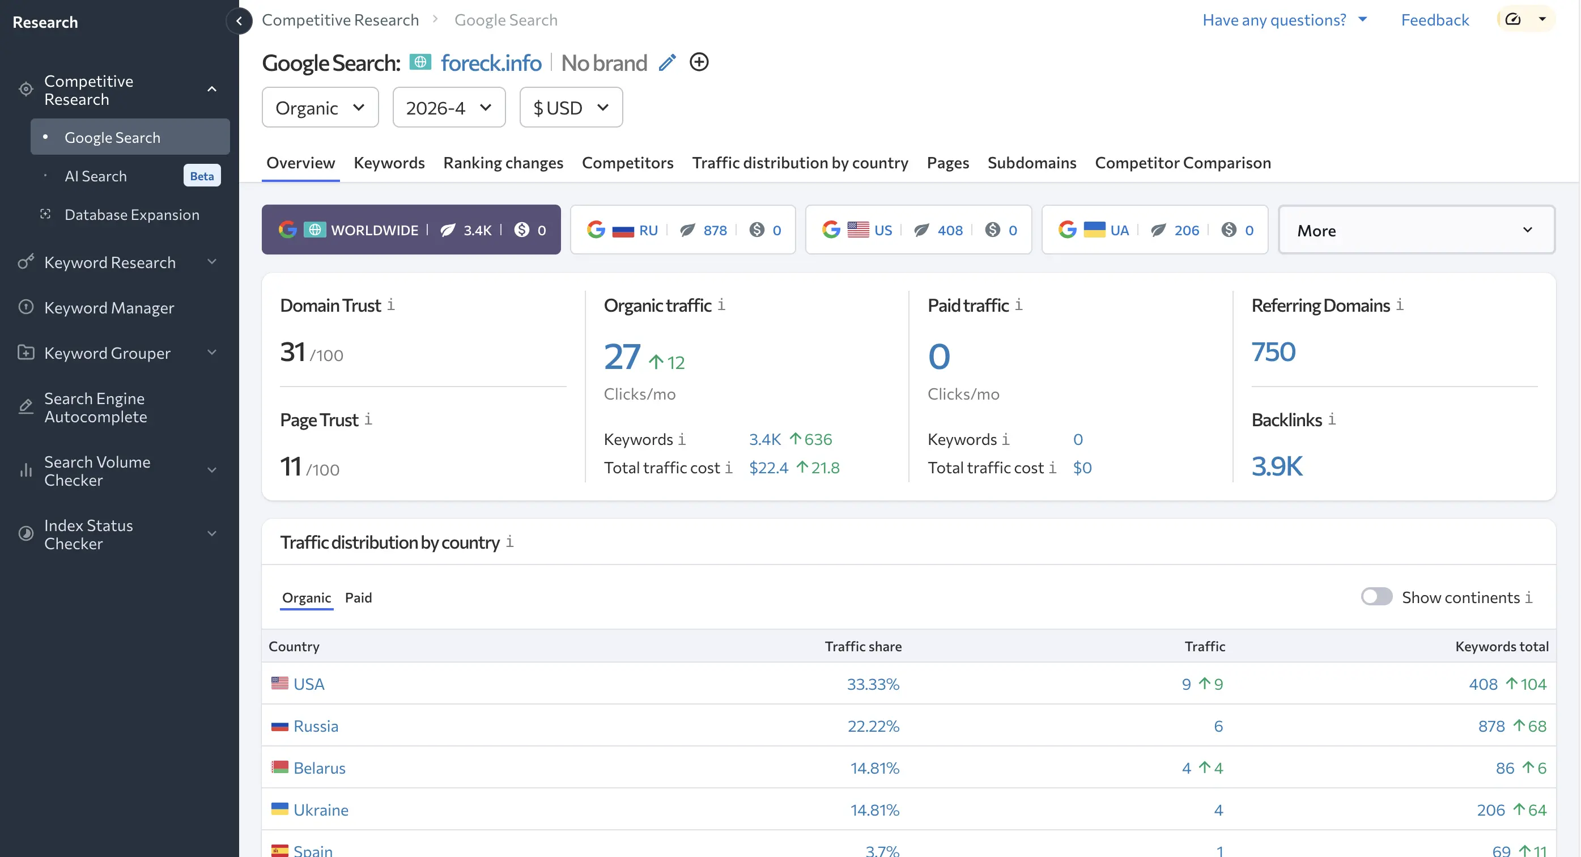This screenshot has width=1581, height=857.
Task: Click the pencil icon to edit brand
Action: (667, 62)
